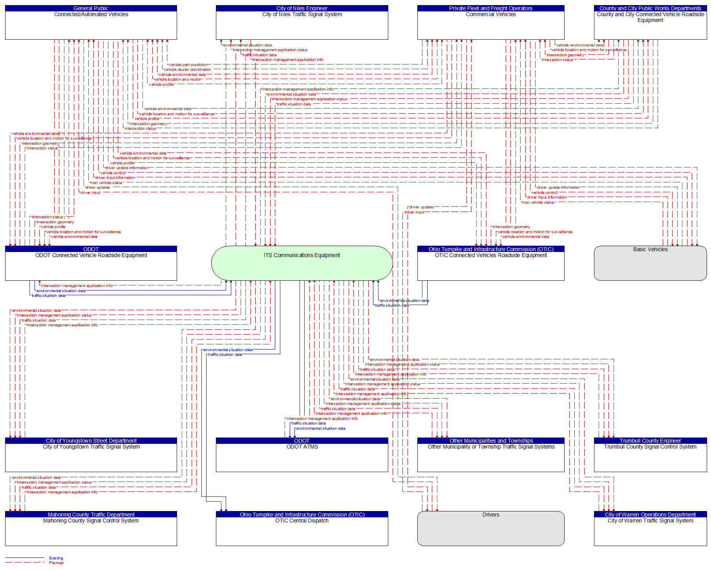Image resolution: width=711 pixels, height=570 pixels.
Task: Select the County and City Public Works Departments header
Action: click(650, 8)
